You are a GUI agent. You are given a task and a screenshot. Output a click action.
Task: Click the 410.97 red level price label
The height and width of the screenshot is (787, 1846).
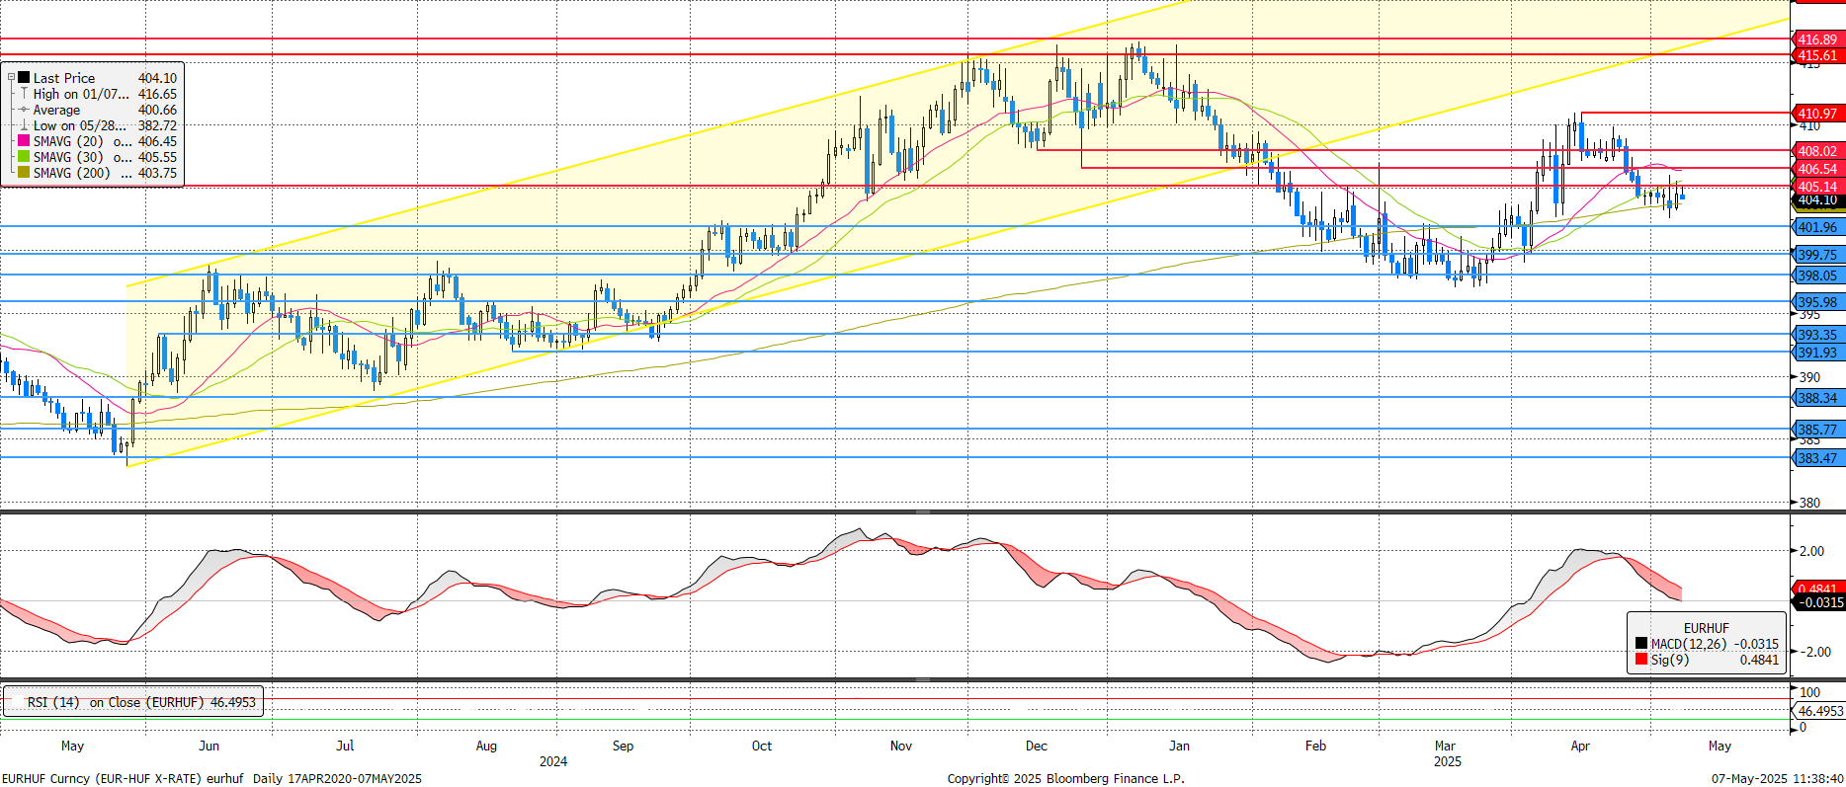point(1817,114)
